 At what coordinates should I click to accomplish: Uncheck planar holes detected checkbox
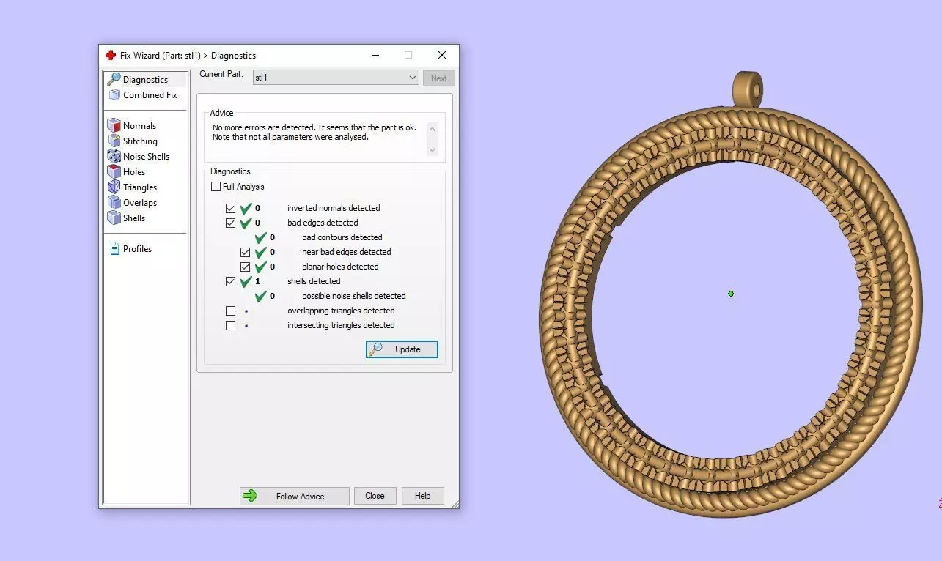tap(245, 267)
